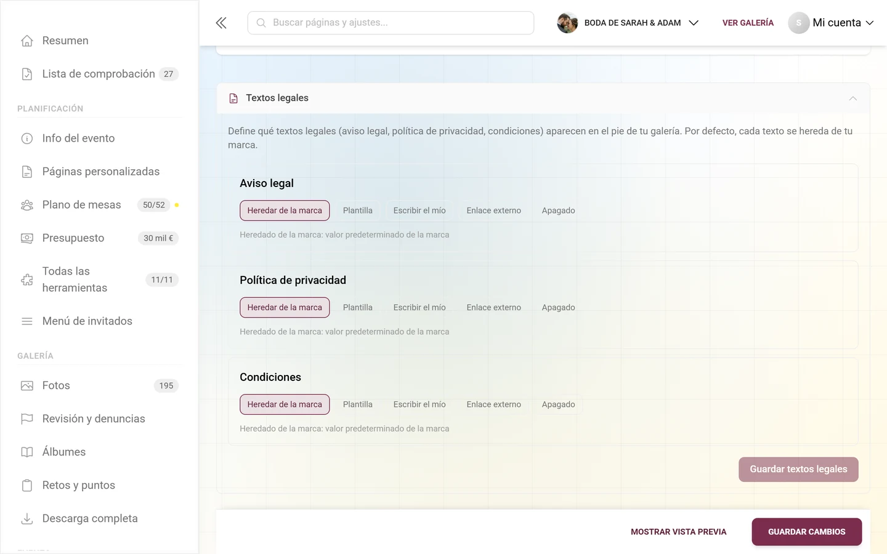Viewport: 887px width, 554px height.
Task: Focus the Buscar páginas y ajustes search field
Action: (x=391, y=23)
